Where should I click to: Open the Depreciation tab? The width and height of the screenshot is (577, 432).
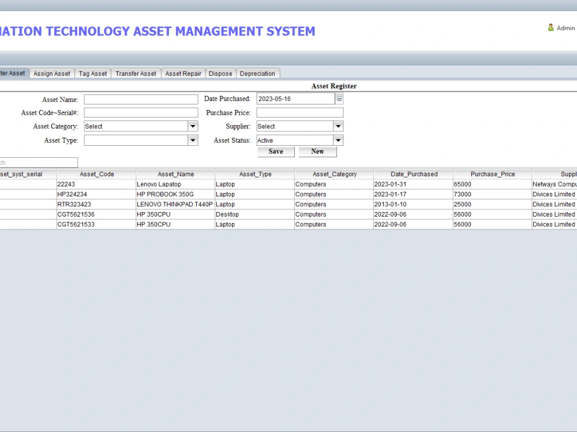pos(258,73)
